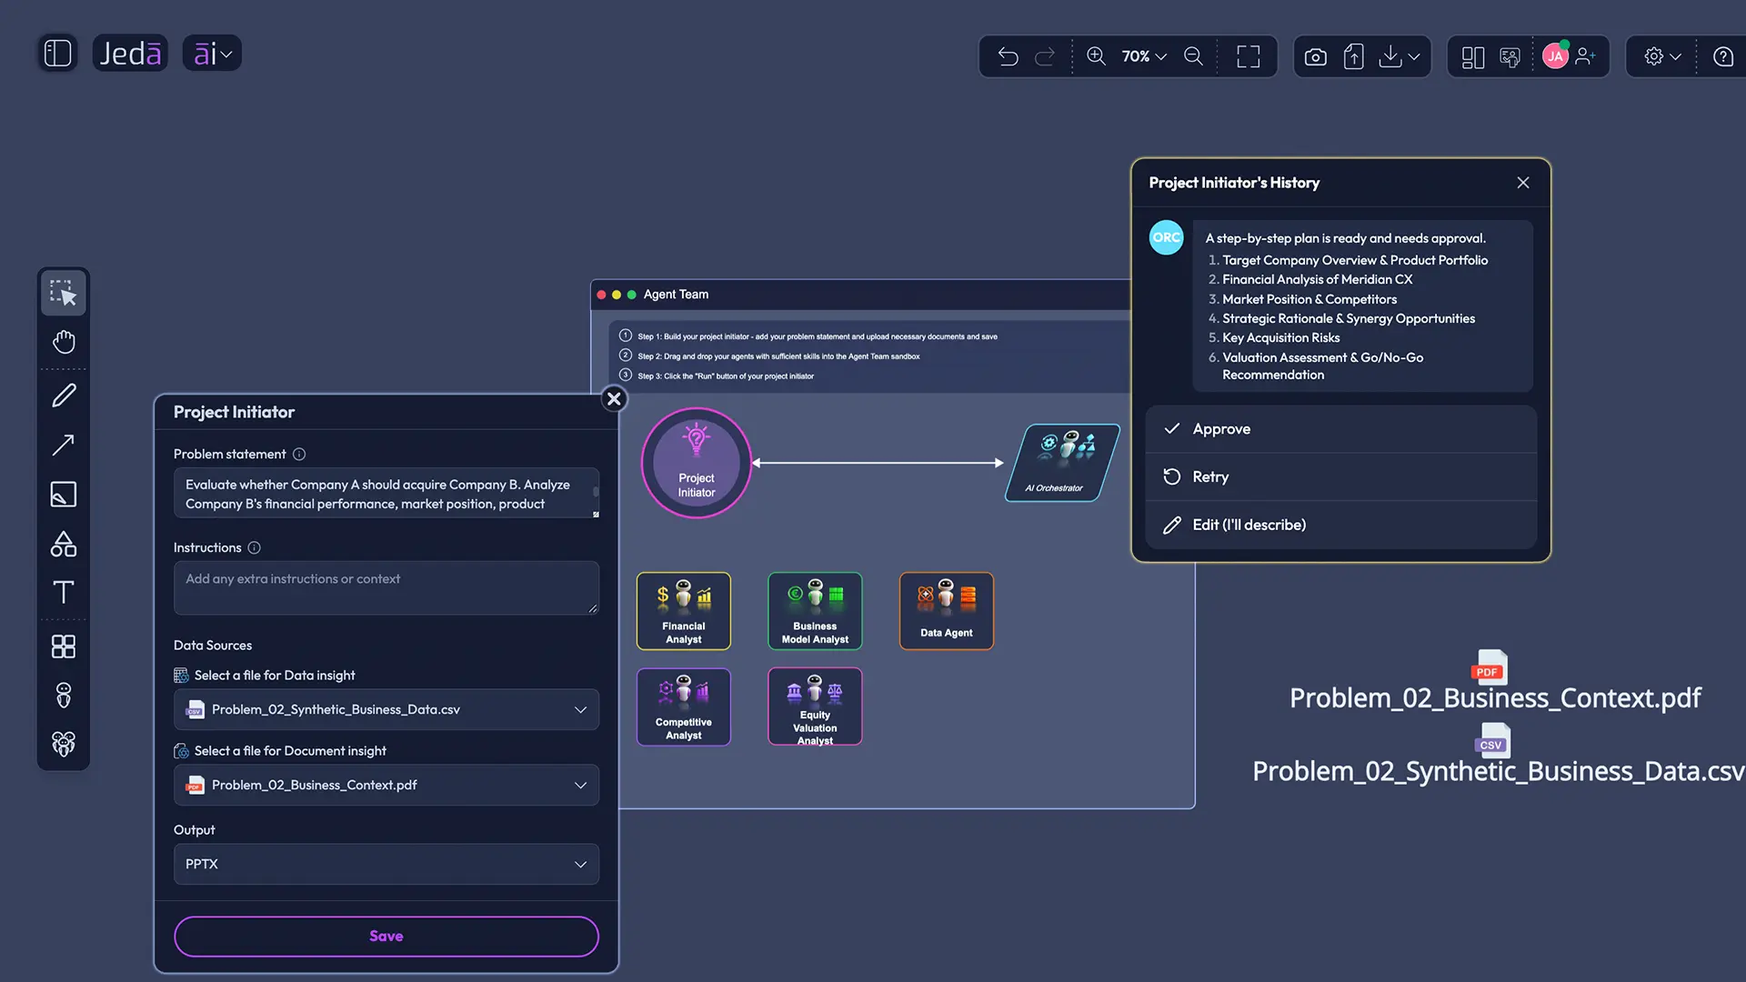Screen dimensions: 1746x982
Task: Toggle fullscreen frame icon
Action: (1249, 56)
